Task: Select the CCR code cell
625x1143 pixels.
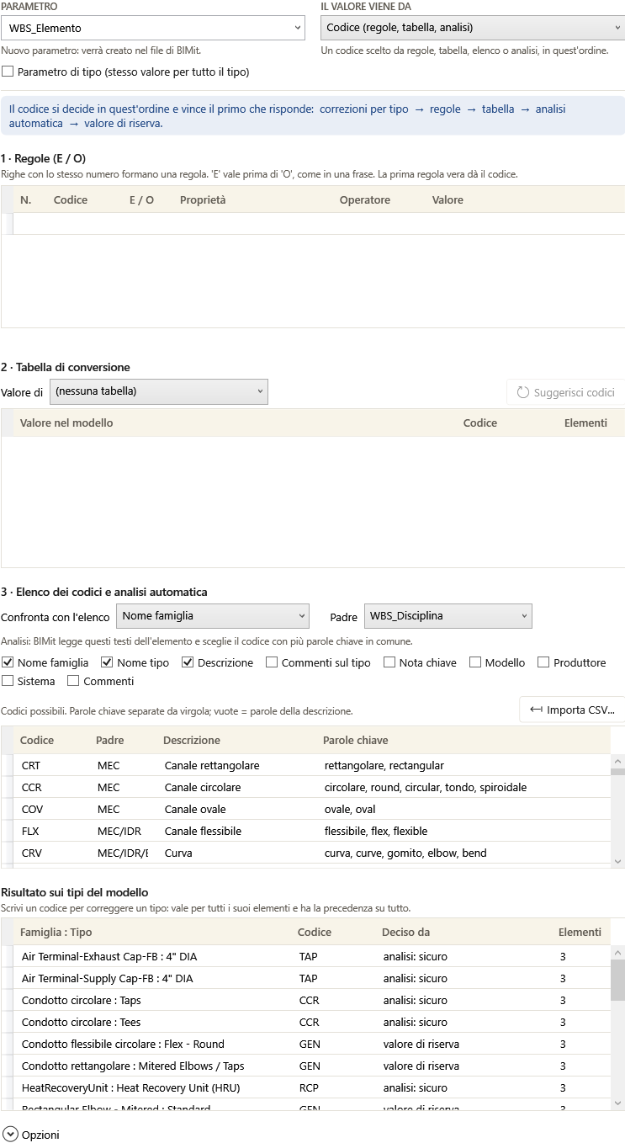Action: pyautogui.click(x=51, y=788)
